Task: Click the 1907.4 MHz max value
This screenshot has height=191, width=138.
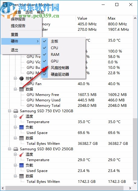Action: point(118,30)
